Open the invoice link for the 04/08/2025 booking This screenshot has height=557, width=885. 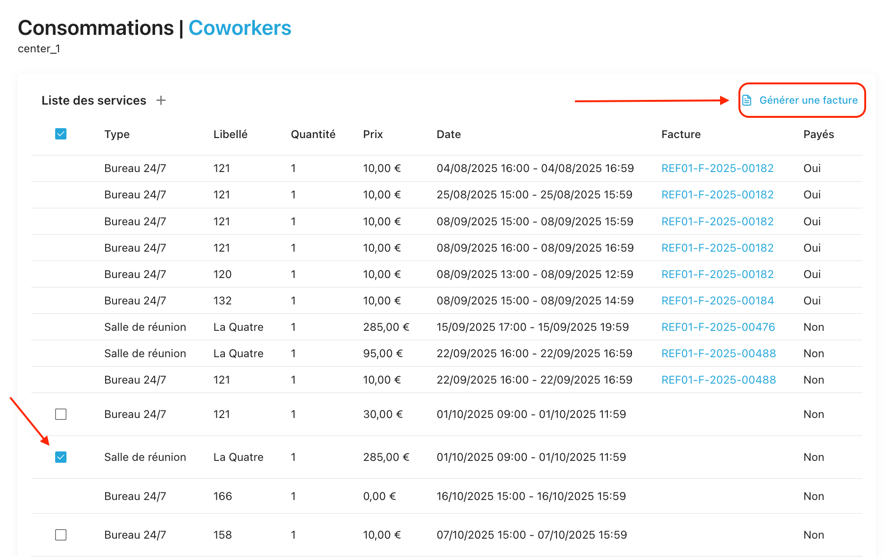717,168
